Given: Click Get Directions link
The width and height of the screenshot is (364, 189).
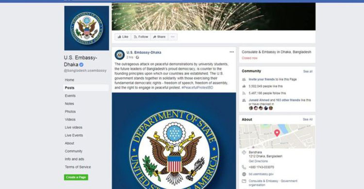Looking at the screenshot, I should [258, 161].
